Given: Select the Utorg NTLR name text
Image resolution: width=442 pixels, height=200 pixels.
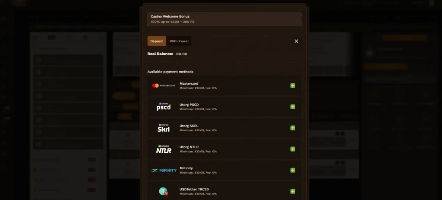Looking at the screenshot, I should (189, 147).
